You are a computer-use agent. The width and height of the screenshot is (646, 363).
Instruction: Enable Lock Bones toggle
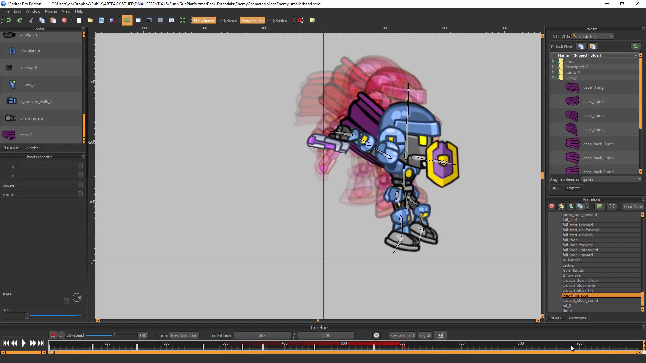227,21
